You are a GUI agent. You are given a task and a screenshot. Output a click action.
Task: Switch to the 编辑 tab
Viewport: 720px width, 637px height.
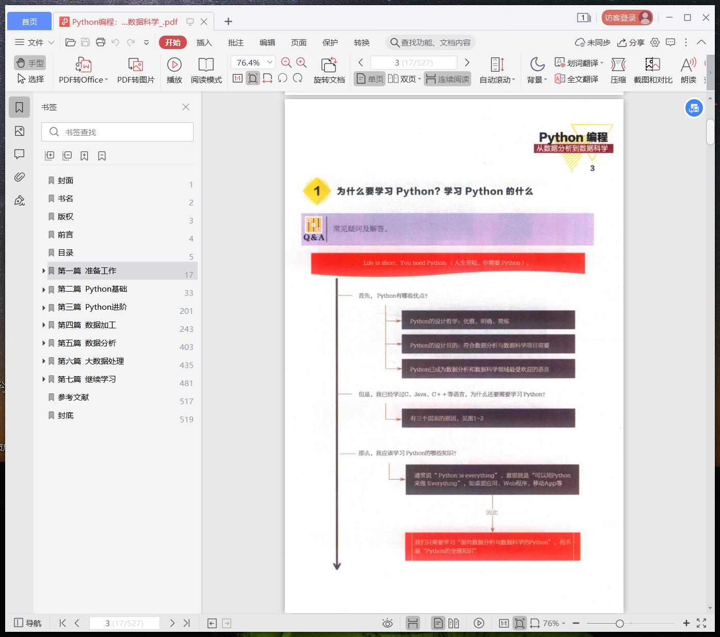click(x=267, y=42)
